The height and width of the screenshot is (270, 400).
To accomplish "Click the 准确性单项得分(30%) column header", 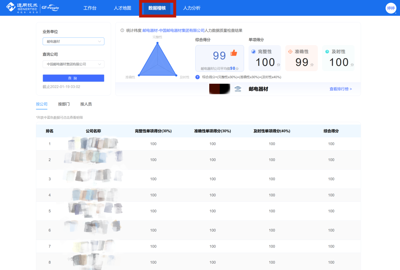I will point(213,131).
